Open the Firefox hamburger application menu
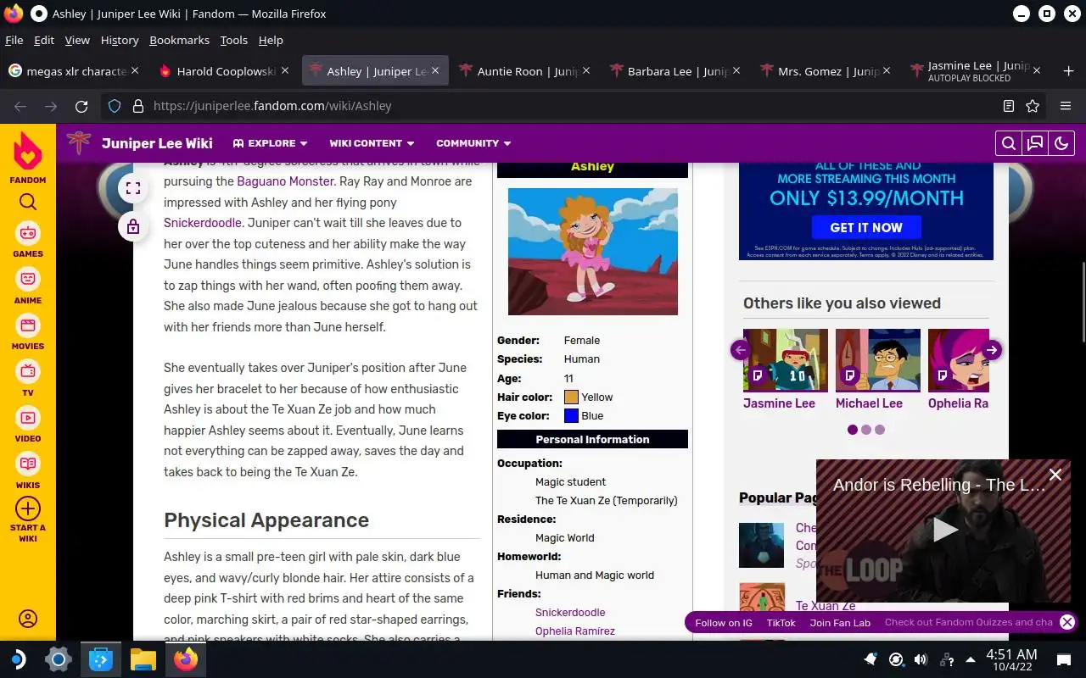This screenshot has width=1086, height=678. pos(1066,106)
